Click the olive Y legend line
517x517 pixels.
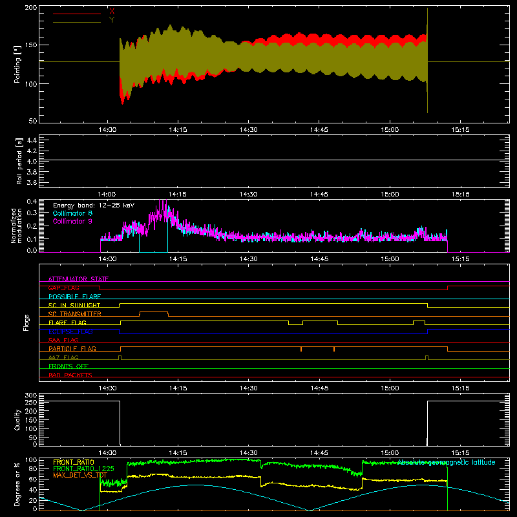tap(77, 22)
